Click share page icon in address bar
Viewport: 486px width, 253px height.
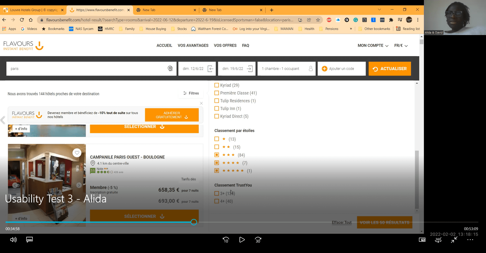309,20
